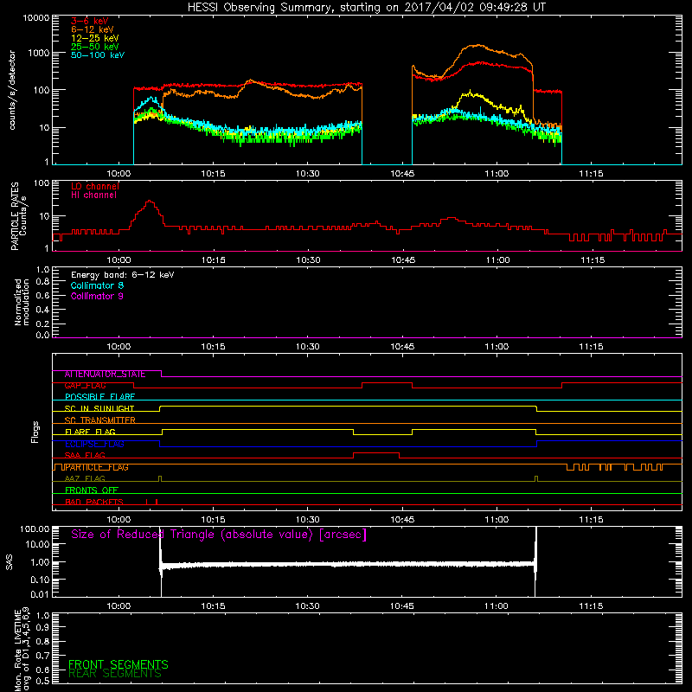Click the 10:45 tick under the Flags panel
Screen dimensions: 692x692
click(x=402, y=520)
